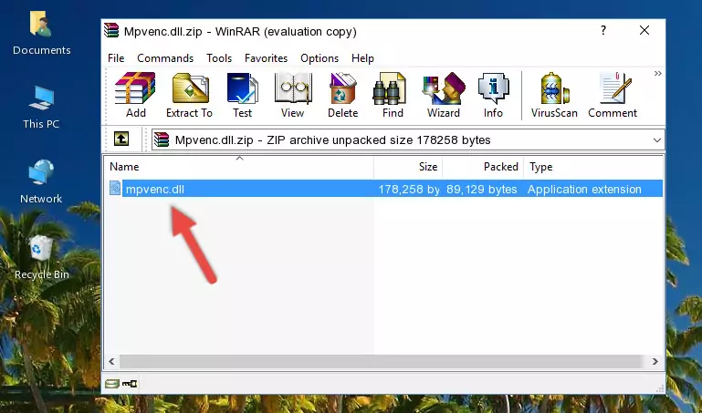Open the Tools menu
The height and width of the screenshot is (413, 702).
tap(219, 58)
